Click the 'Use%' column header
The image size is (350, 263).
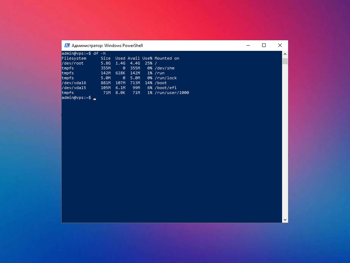147,58
